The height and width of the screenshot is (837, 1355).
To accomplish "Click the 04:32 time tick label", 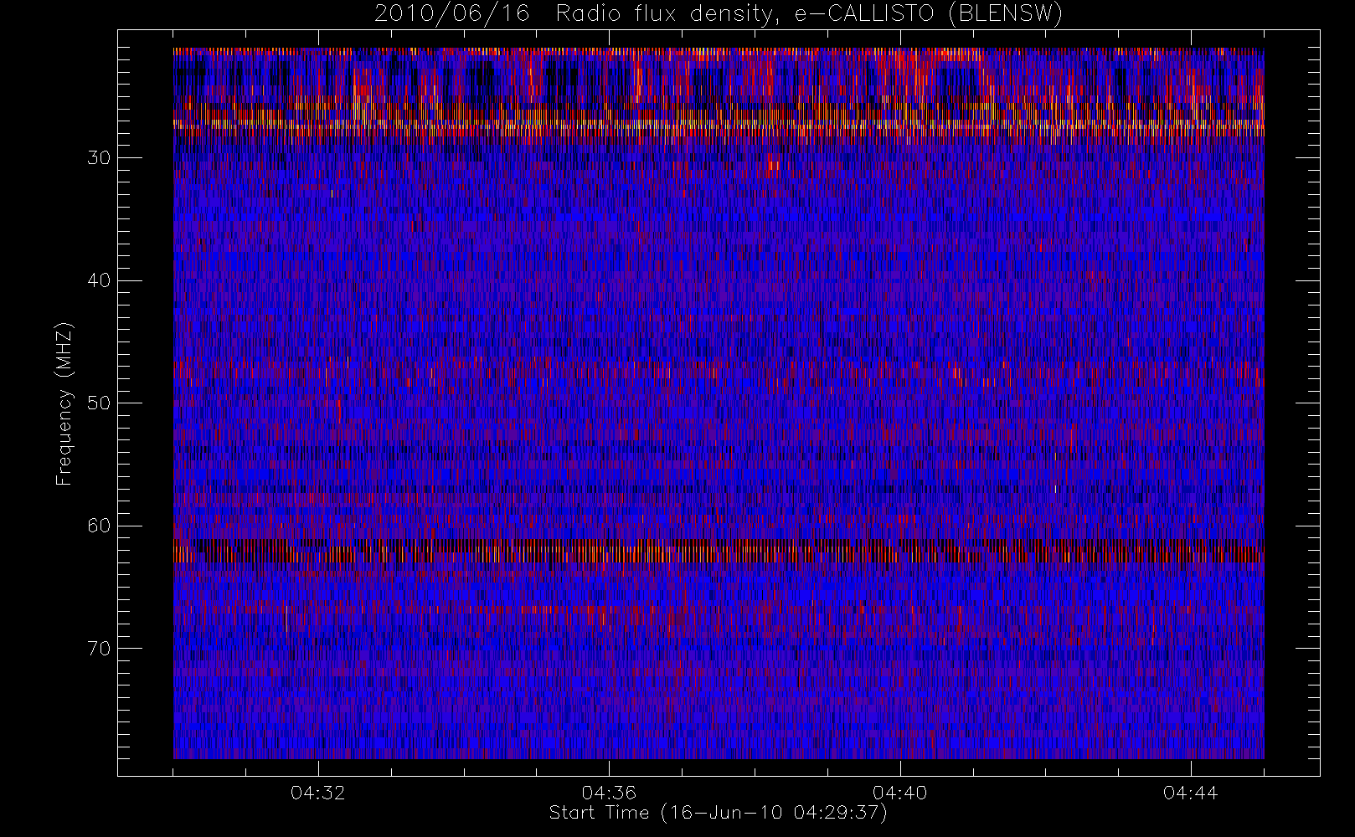I will pos(317,793).
